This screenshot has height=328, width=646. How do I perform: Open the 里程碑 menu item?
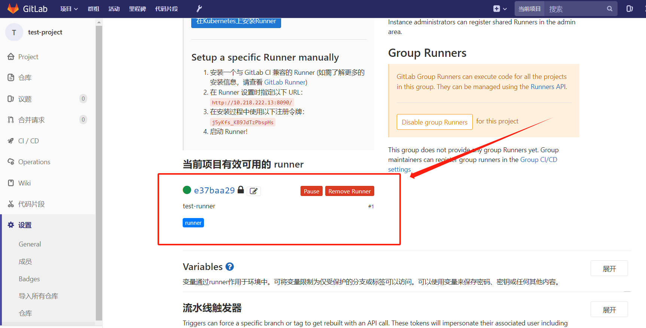[137, 9]
